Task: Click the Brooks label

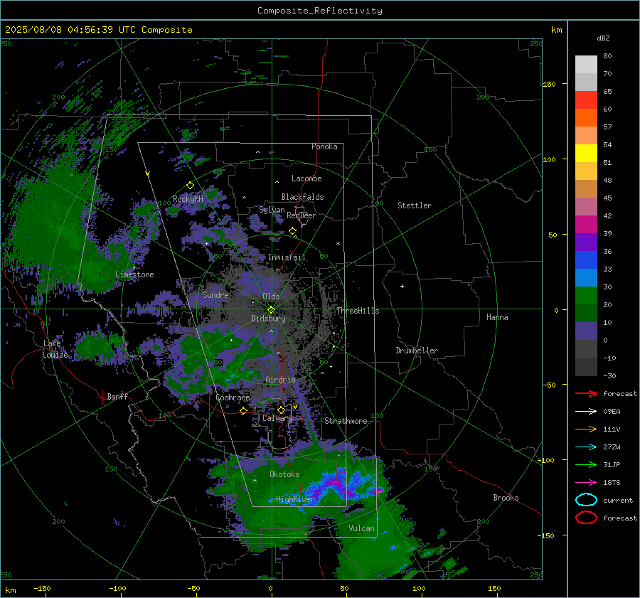Action: 506,498
